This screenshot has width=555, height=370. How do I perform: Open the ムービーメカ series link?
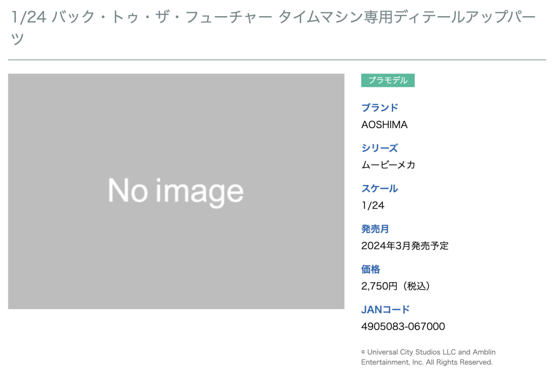pyautogui.click(x=388, y=165)
